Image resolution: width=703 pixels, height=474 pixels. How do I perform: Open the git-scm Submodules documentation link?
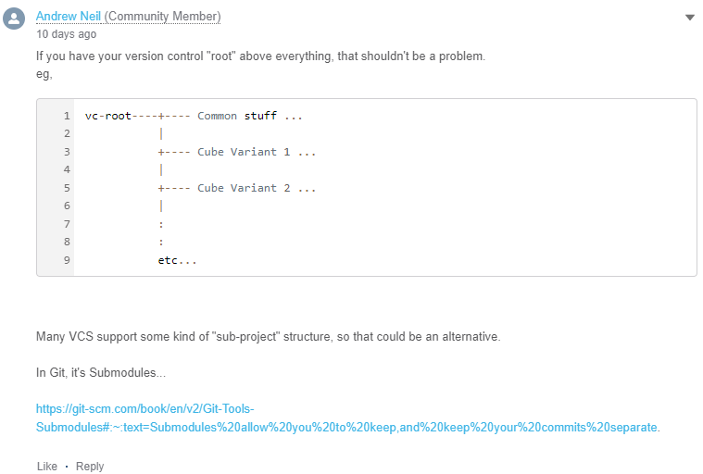pos(347,418)
